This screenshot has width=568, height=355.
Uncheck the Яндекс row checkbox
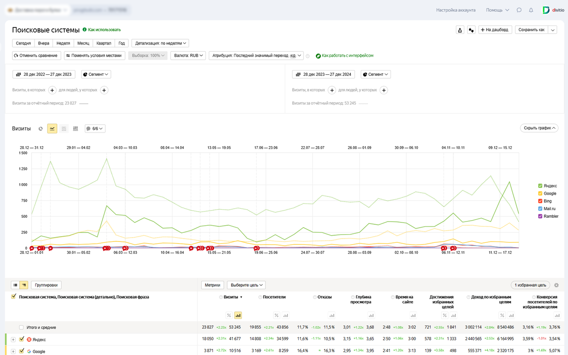21,339
